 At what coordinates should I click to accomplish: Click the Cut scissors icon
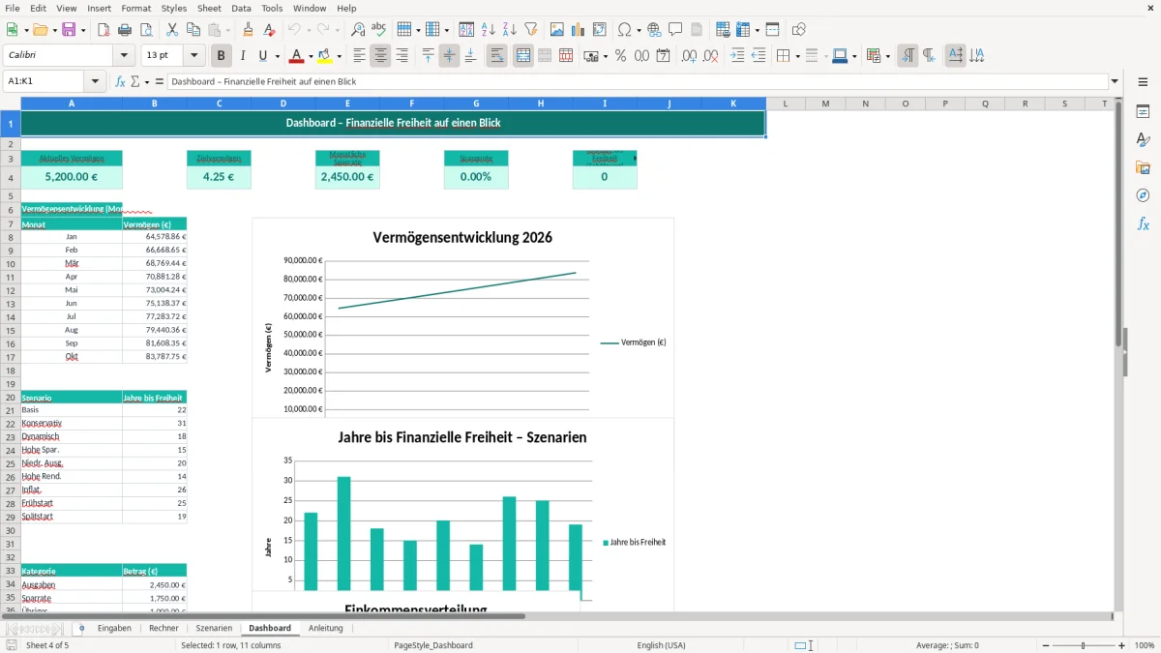click(172, 30)
